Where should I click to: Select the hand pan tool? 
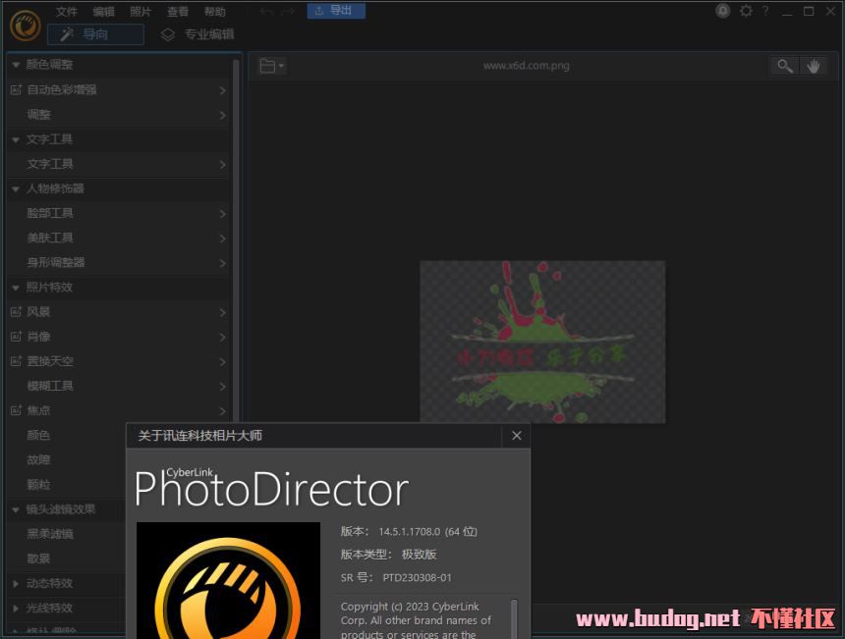click(x=814, y=66)
